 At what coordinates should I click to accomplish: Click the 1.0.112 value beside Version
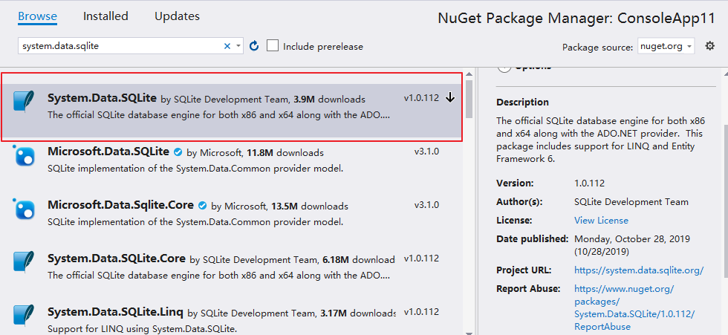pyautogui.click(x=589, y=183)
